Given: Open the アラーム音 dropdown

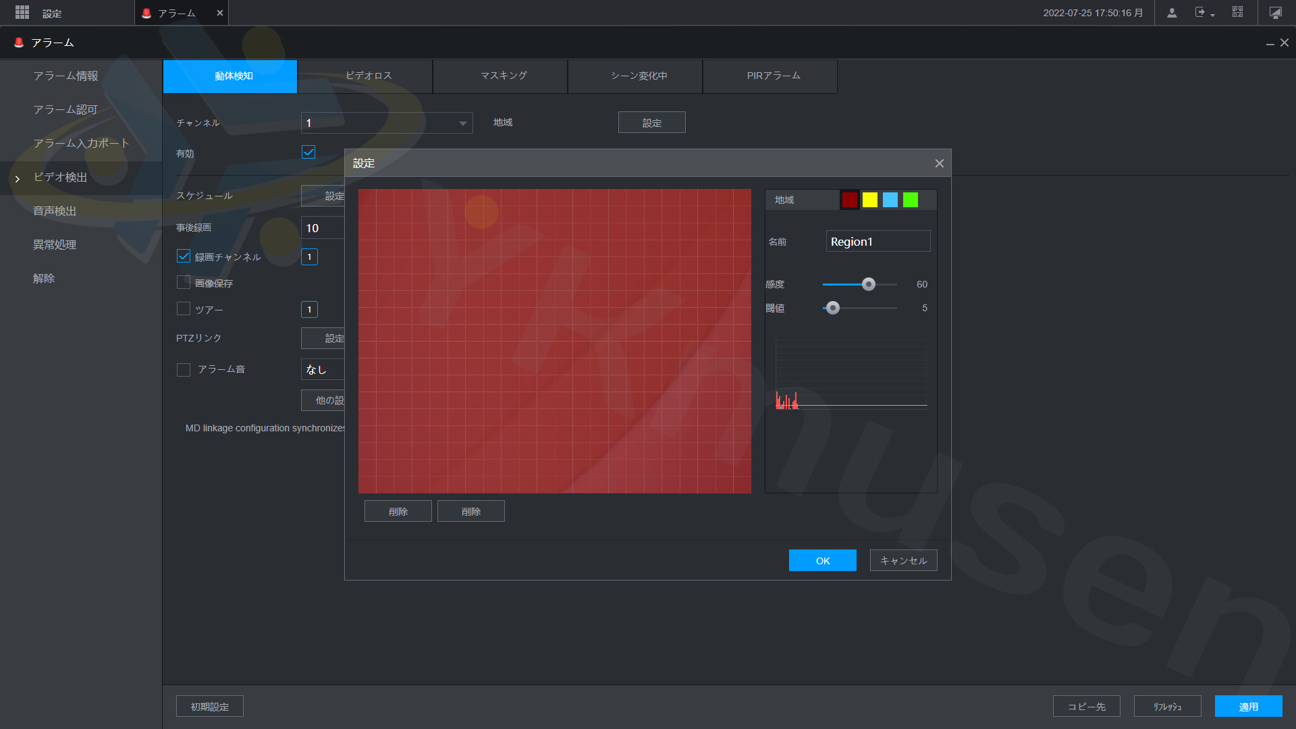Looking at the screenshot, I should tap(324, 369).
